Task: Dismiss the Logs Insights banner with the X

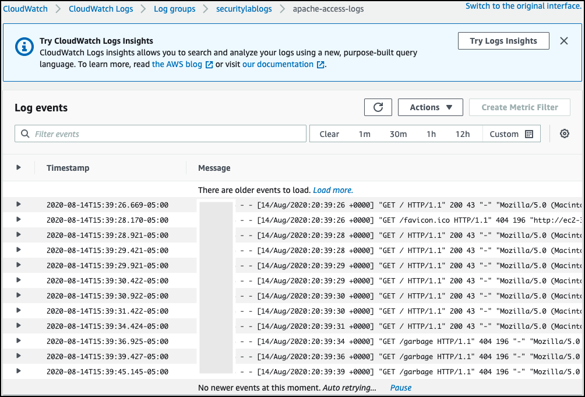Action: click(x=564, y=41)
